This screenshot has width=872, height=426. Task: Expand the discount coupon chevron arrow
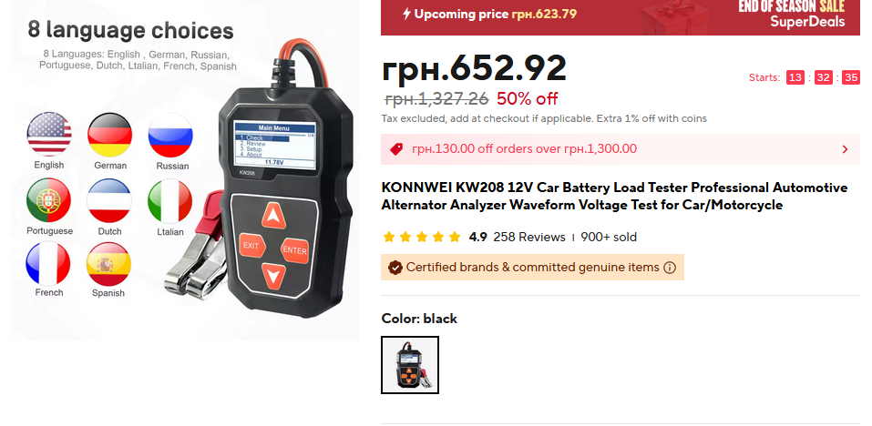[x=845, y=149]
